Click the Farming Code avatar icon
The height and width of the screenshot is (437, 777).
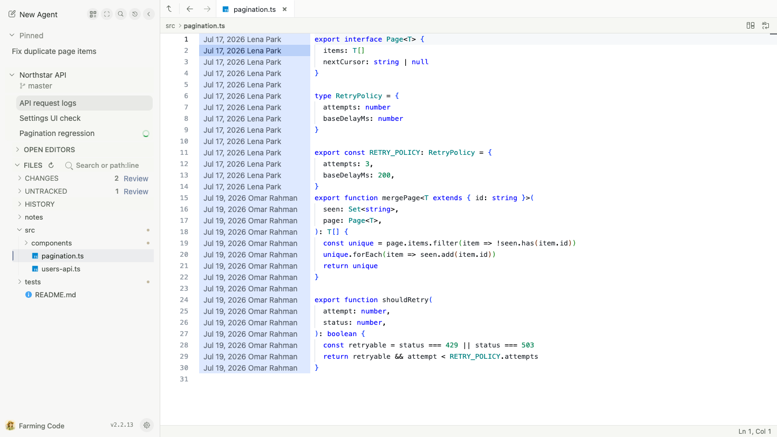click(x=10, y=426)
